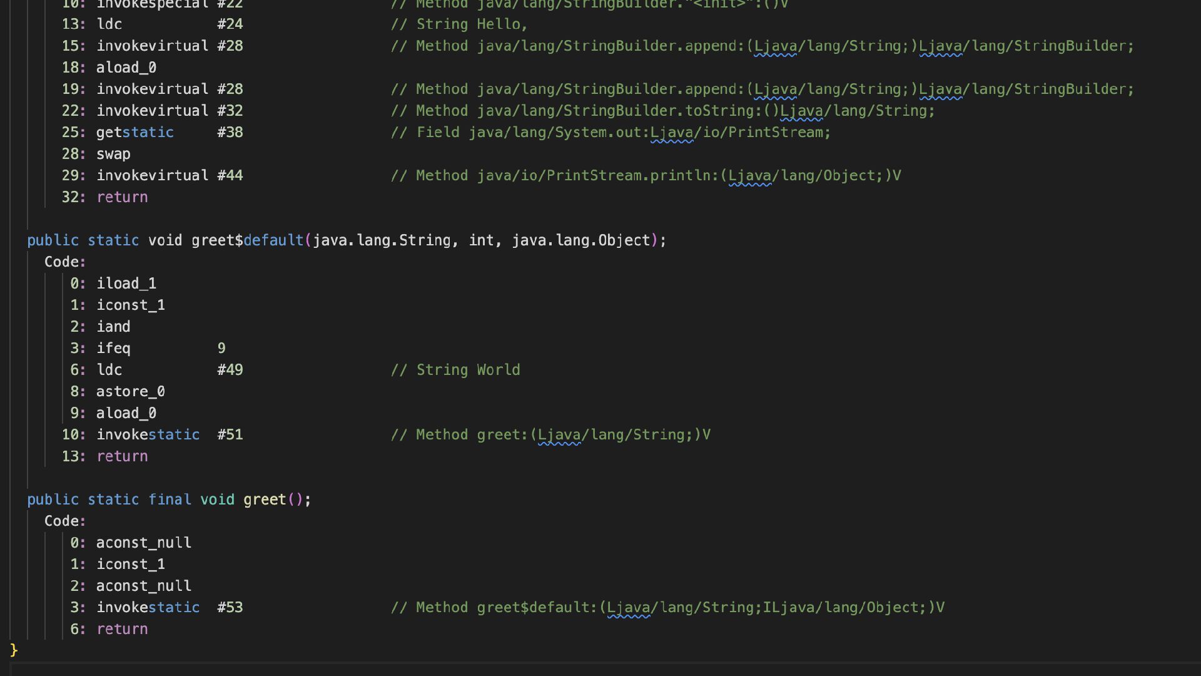Click the 'final' keyword in greet() declaration
The image size is (1201, 676).
pyautogui.click(x=170, y=499)
